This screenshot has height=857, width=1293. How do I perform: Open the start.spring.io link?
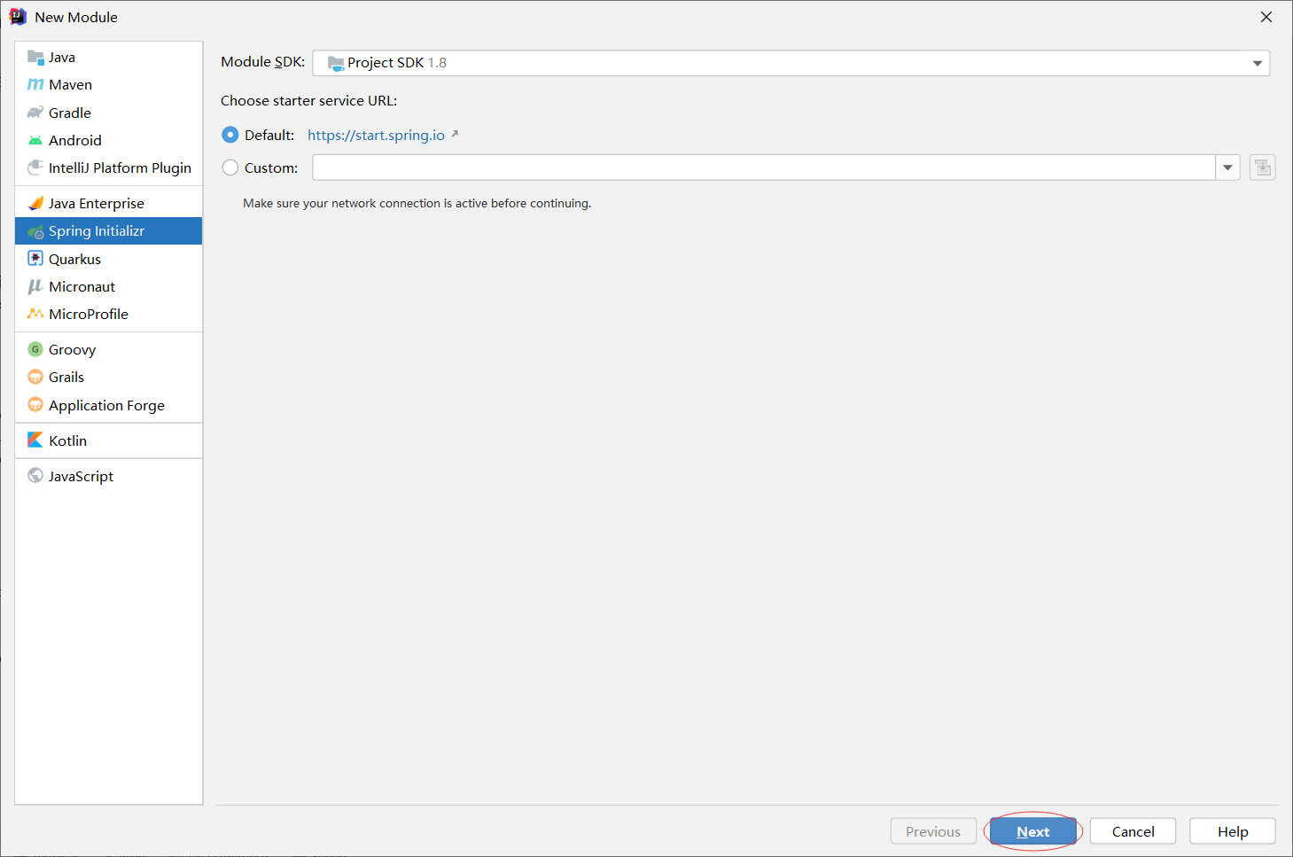pos(376,135)
